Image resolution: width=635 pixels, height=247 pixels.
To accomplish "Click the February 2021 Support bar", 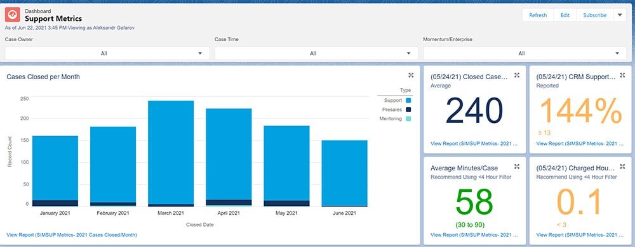I will click(x=113, y=164).
